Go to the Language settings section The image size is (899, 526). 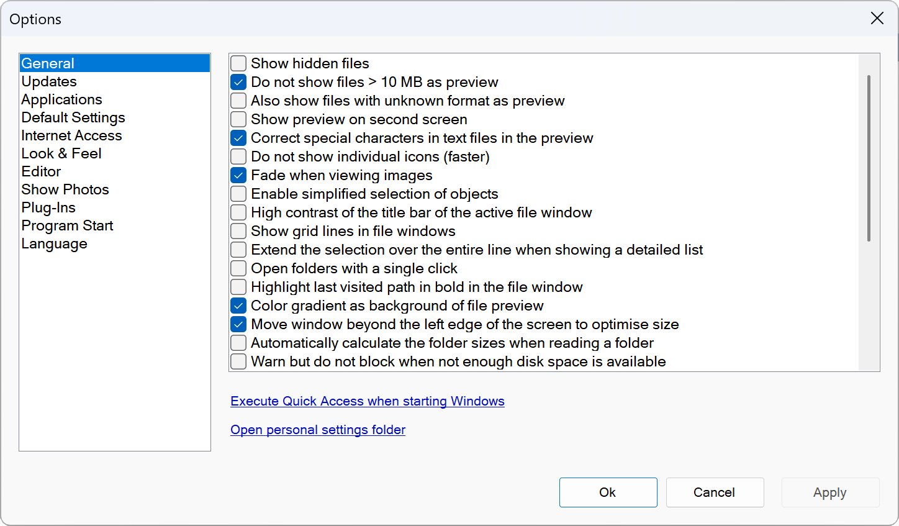[54, 243]
